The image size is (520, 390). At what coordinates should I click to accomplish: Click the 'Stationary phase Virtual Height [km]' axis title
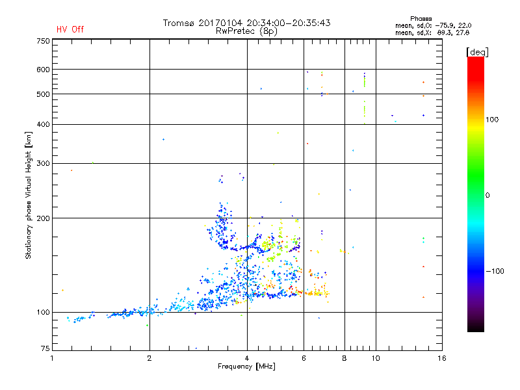29,196
